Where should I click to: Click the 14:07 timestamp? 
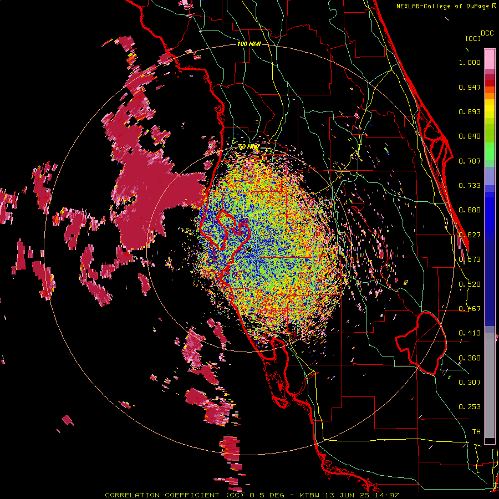(x=388, y=495)
